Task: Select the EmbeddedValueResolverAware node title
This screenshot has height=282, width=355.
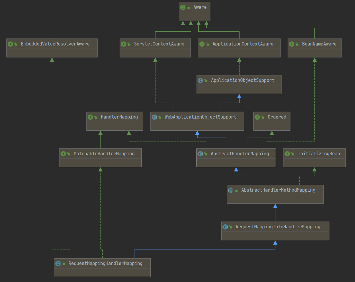Action: (x=55, y=44)
